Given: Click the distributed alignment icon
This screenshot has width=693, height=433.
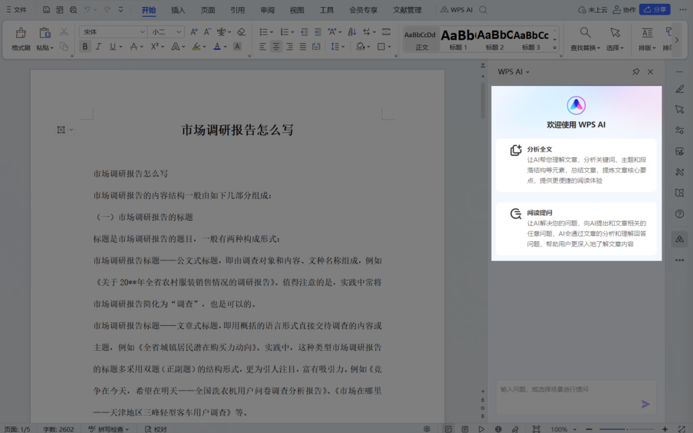Looking at the screenshot, I should point(316,46).
